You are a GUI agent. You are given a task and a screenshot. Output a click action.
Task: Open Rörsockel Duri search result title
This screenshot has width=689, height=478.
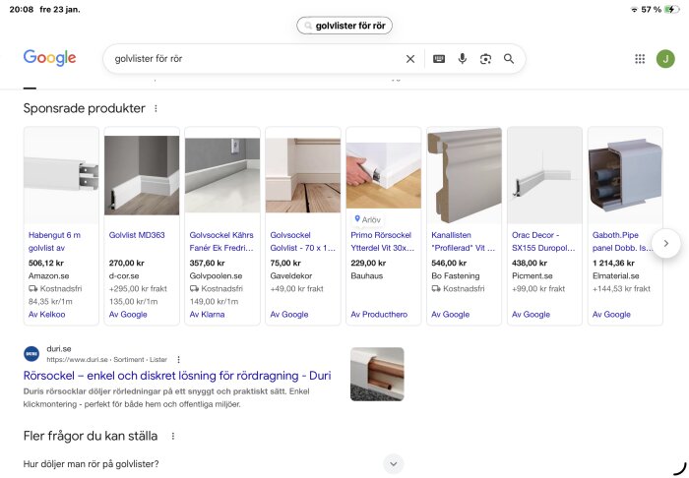177,376
